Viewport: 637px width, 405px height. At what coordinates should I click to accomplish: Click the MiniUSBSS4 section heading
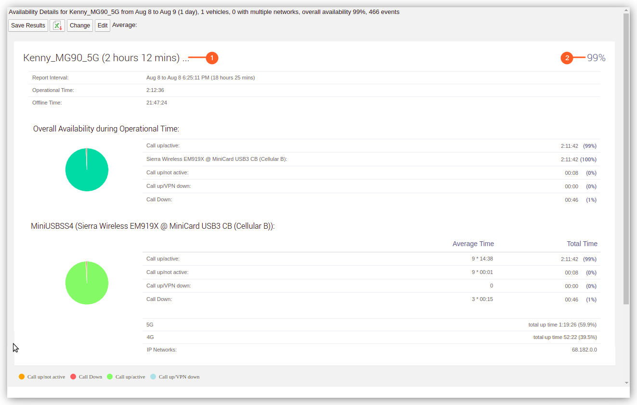point(153,226)
